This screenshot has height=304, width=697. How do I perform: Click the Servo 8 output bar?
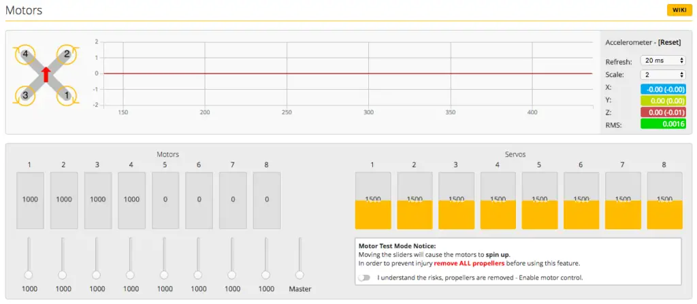pos(664,201)
